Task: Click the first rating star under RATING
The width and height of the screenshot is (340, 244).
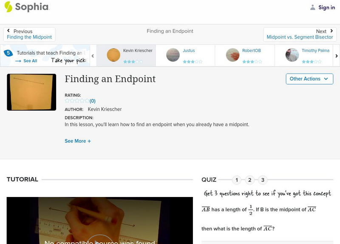Action: pos(67,101)
